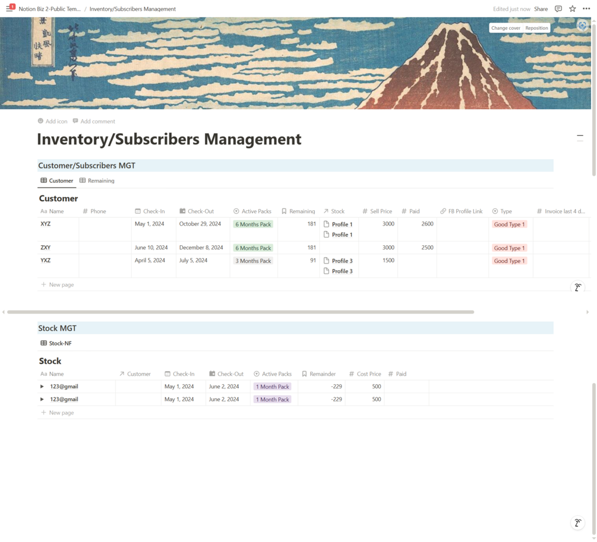The height and width of the screenshot is (542, 597).
Task: Click the Stock relation column header
Action: coord(334,211)
